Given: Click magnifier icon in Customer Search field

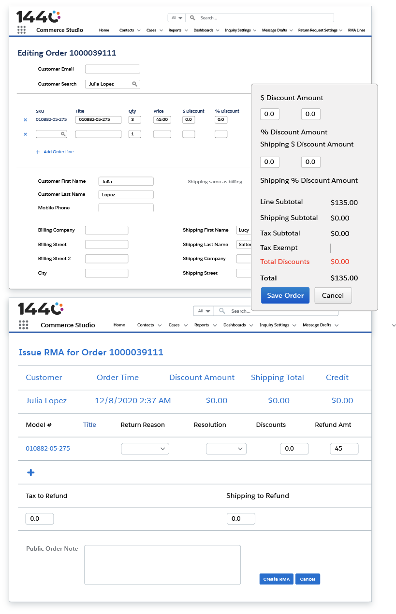Looking at the screenshot, I should pyautogui.click(x=134, y=84).
